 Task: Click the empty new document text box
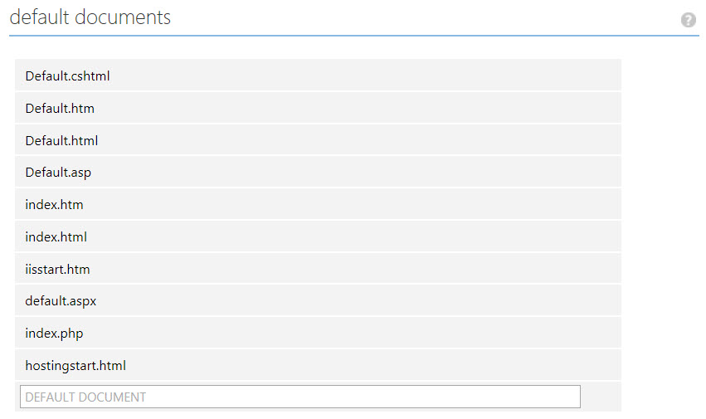299,397
